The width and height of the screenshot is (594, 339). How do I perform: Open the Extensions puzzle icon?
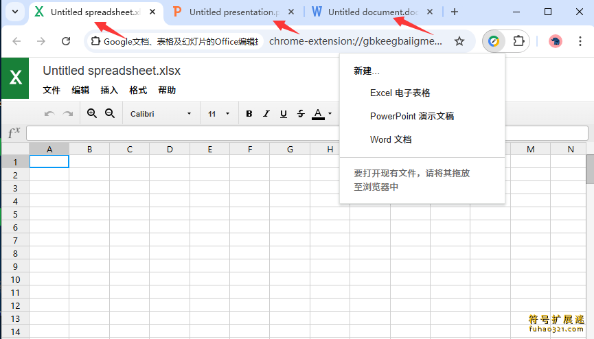tap(518, 41)
